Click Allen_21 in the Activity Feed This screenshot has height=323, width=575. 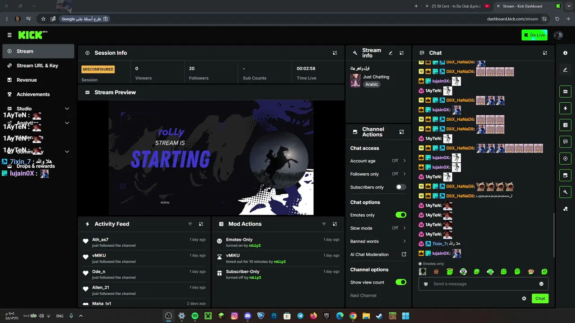pyautogui.click(x=101, y=288)
